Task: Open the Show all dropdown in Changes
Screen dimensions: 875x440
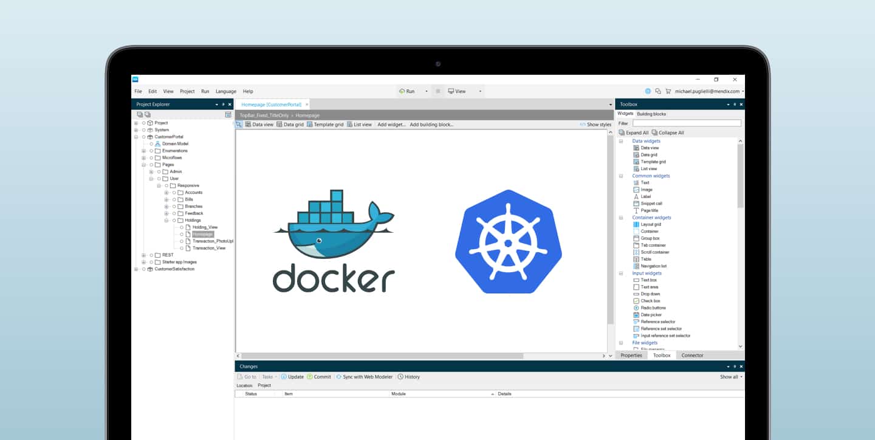Action: click(730, 376)
